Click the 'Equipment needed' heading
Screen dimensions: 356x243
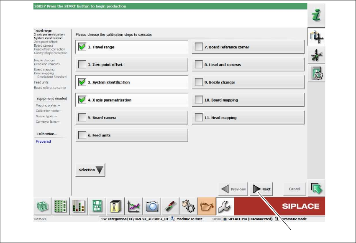pyautogui.click(x=51, y=99)
